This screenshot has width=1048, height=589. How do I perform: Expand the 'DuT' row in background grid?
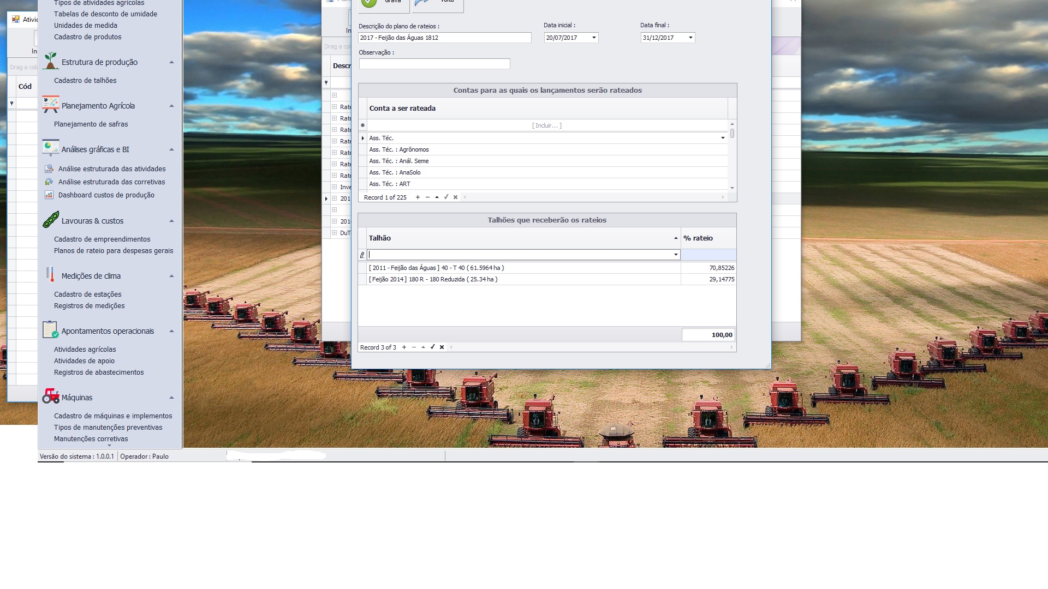335,233
